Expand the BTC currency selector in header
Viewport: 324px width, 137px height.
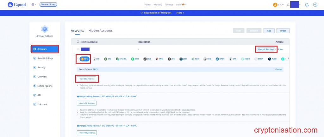[278, 5]
